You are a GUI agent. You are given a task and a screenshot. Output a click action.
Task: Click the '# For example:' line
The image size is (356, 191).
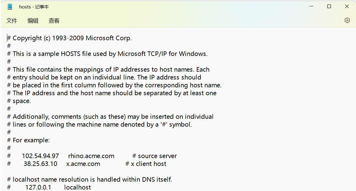[x=28, y=140]
